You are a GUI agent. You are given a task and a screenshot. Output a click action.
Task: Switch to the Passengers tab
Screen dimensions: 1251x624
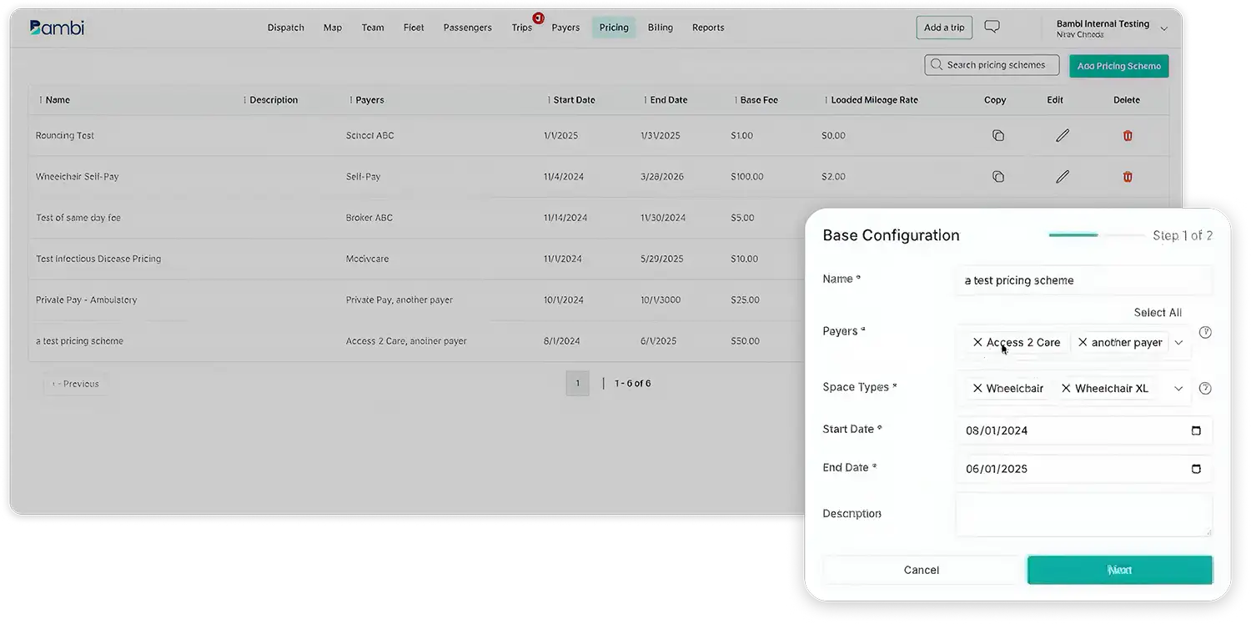coord(468,28)
